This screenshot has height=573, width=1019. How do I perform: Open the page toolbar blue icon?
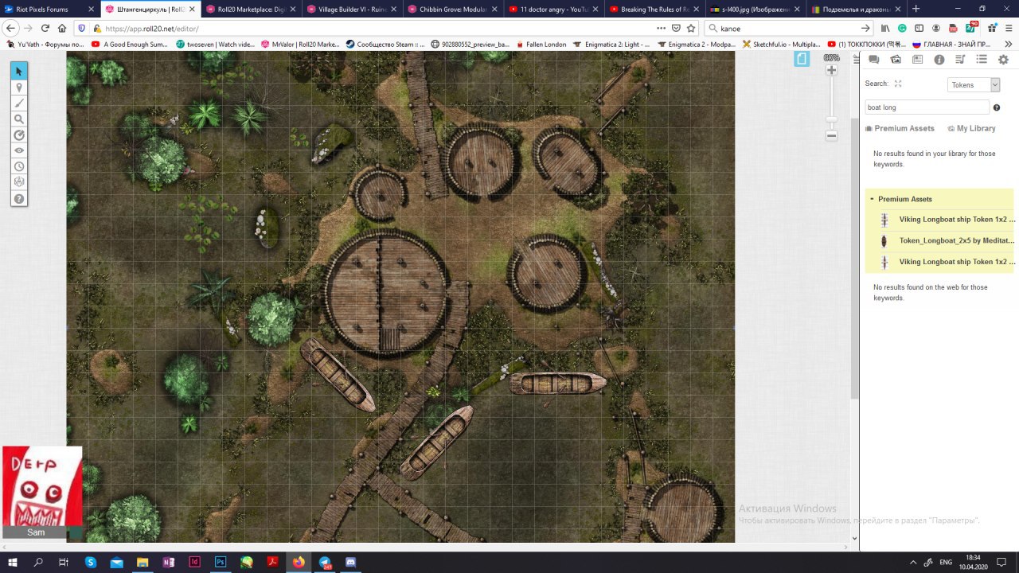[802, 60]
